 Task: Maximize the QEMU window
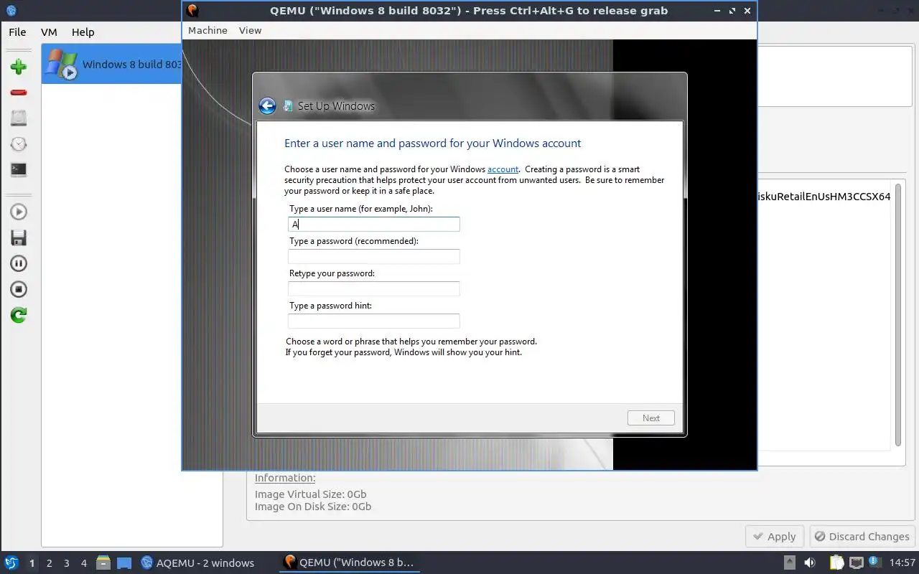click(732, 11)
